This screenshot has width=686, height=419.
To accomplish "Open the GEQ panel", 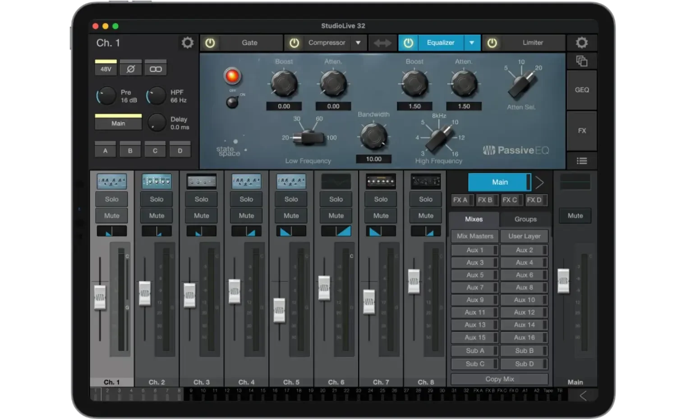I will tap(581, 90).
